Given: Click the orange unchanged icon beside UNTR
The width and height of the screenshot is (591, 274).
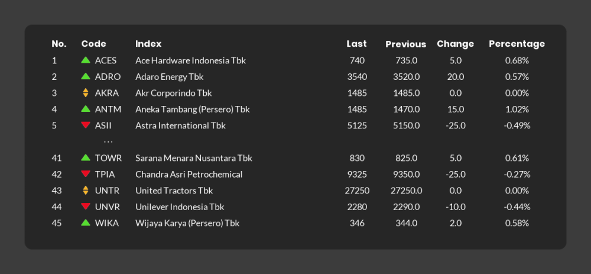Looking at the screenshot, I should (x=86, y=191).
